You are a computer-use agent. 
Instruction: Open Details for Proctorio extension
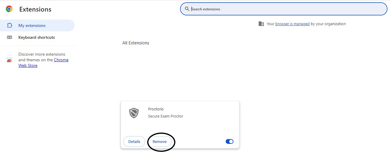pos(134,141)
